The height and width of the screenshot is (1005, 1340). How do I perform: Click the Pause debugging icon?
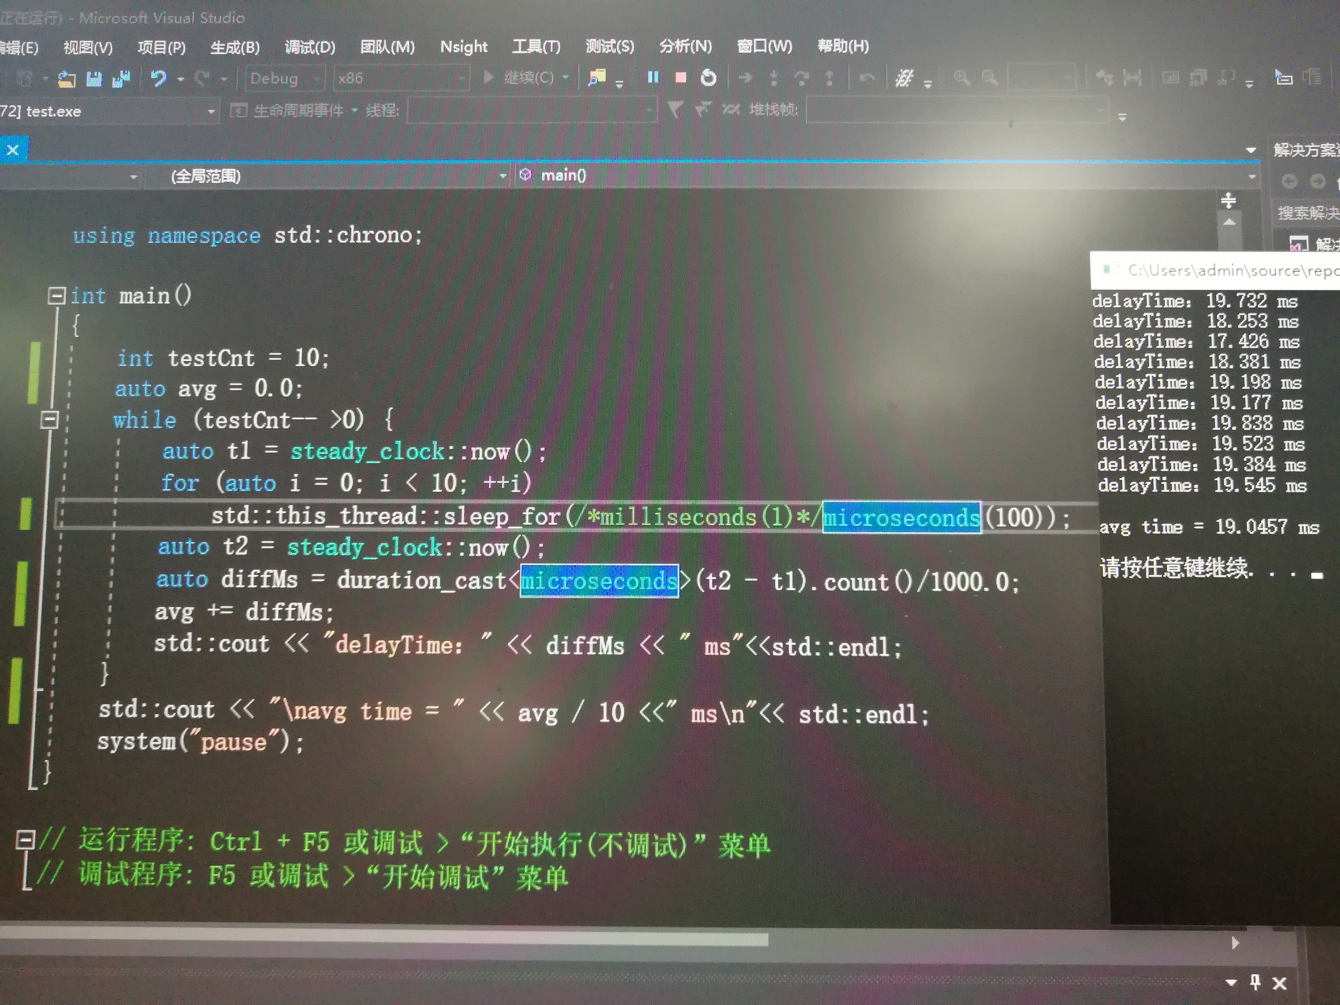tap(653, 77)
